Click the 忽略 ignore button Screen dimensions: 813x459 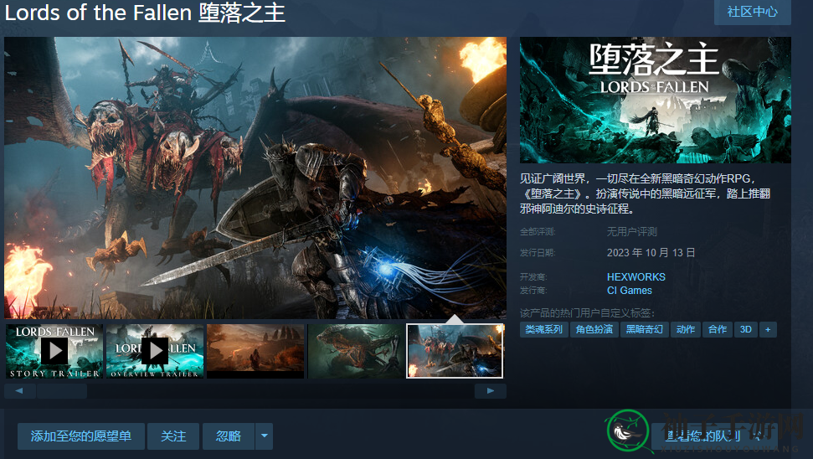coord(229,436)
